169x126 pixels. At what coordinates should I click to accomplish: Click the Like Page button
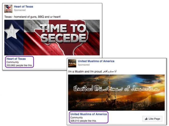point(152,119)
